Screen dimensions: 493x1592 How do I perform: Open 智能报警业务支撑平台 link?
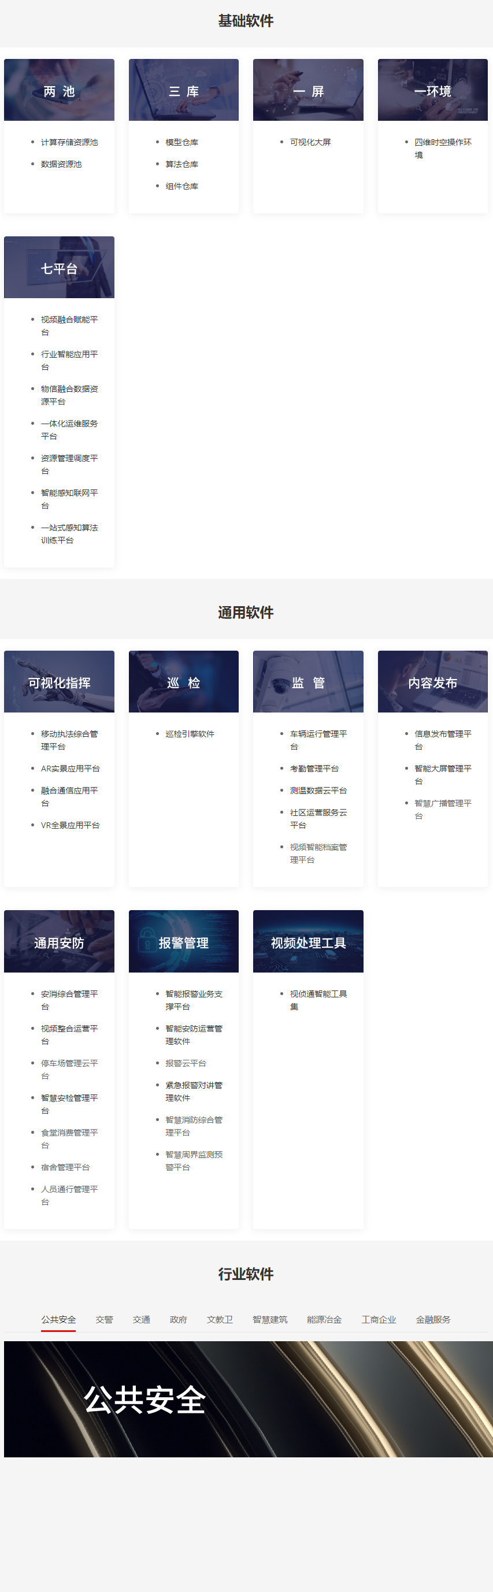pos(194,1000)
